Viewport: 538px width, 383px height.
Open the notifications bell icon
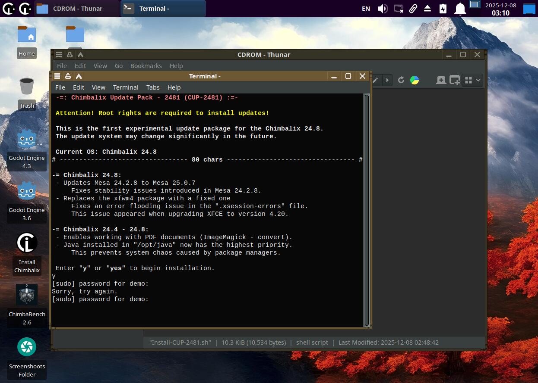coord(461,8)
